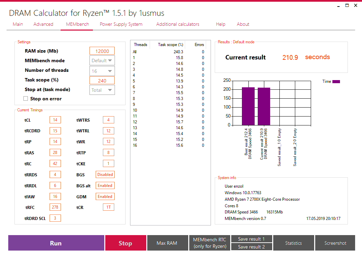Expand the Number of threads dropdown
This screenshot has height=265, width=362.
(x=102, y=71)
